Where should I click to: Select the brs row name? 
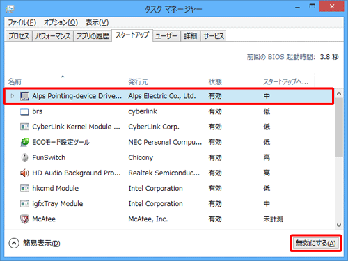(38, 111)
